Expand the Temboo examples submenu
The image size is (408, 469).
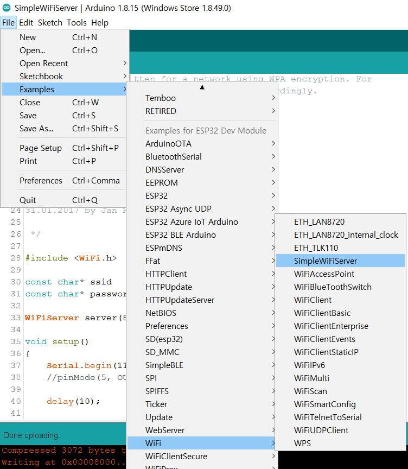(x=161, y=98)
